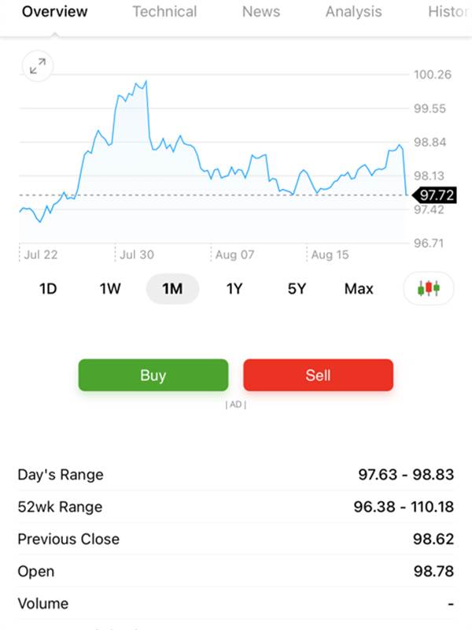This screenshot has width=472, height=630.
Task: Open the News tab
Action: [260, 12]
